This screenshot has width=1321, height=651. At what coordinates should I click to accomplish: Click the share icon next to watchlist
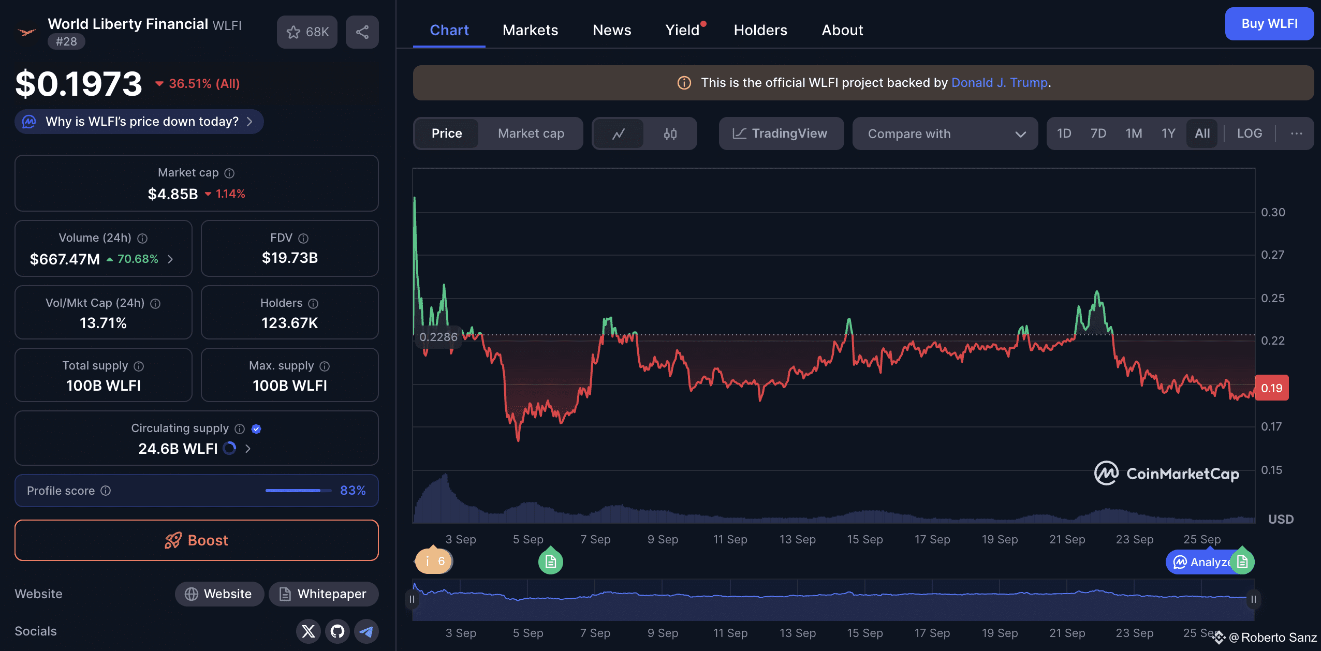click(362, 32)
